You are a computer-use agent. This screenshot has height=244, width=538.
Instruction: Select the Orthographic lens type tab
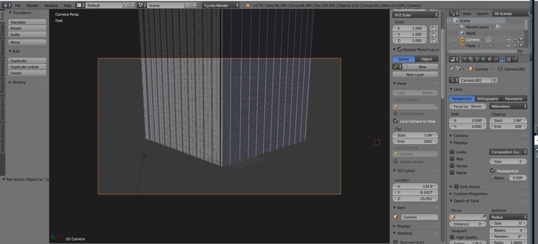(x=488, y=98)
